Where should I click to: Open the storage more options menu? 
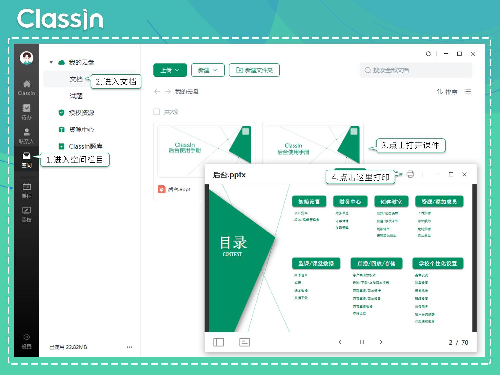(129, 347)
